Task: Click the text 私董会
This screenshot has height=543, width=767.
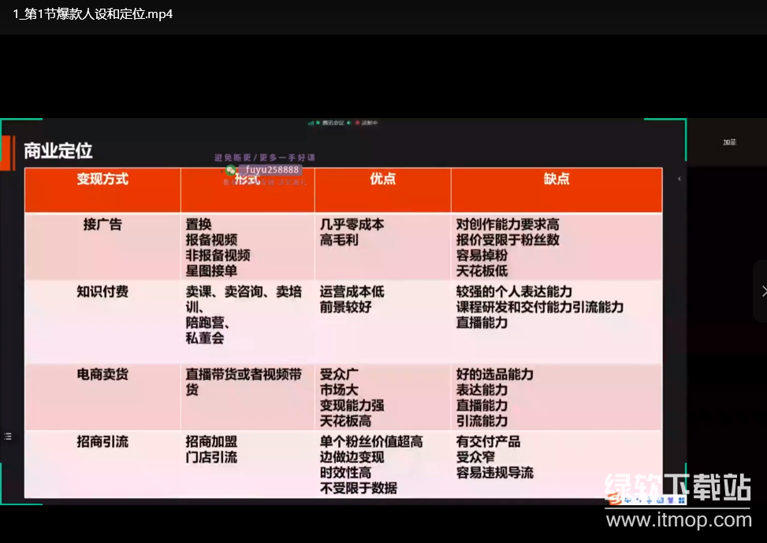Action: click(205, 338)
